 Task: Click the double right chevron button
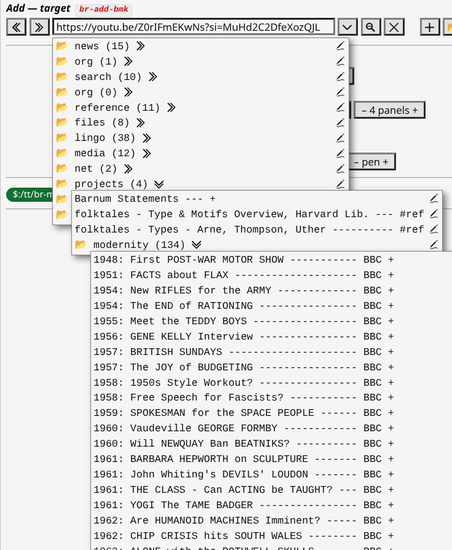pyautogui.click(x=39, y=27)
